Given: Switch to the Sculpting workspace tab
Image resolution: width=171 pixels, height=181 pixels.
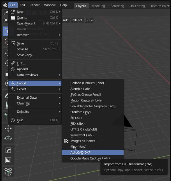Looking at the screenshot, I should coord(117,6).
